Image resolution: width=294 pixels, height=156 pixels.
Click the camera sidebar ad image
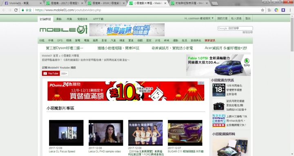218,105
